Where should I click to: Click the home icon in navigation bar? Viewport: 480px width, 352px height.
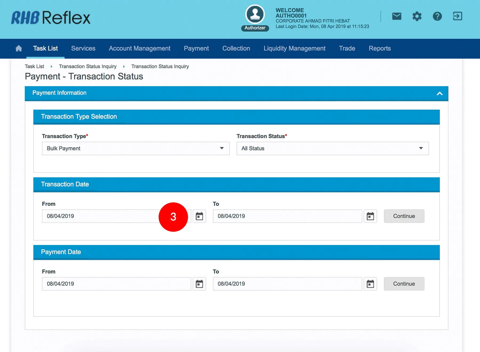[x=19, y=48]
